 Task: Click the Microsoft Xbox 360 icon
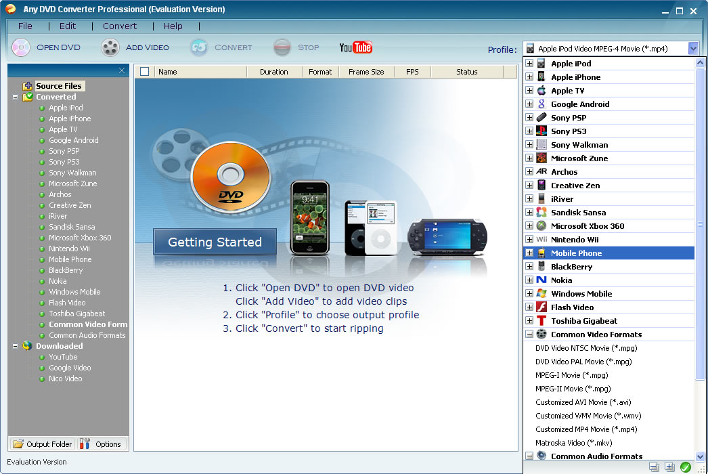point(541,226)
